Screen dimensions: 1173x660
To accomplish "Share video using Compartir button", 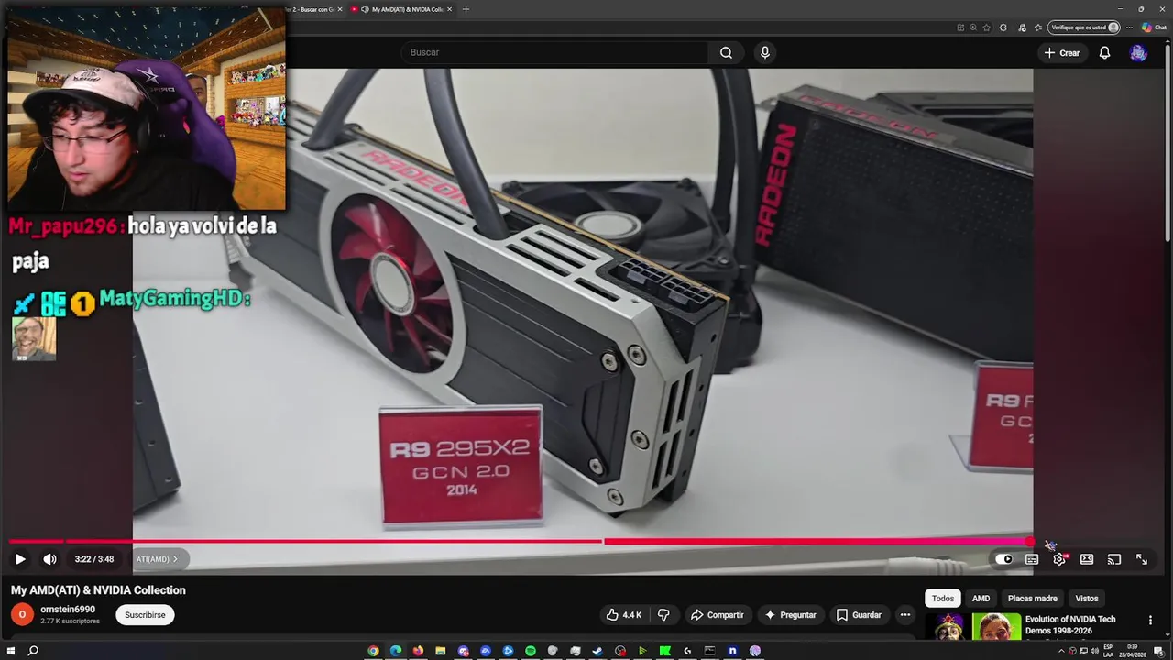I will tap(718, 615).
